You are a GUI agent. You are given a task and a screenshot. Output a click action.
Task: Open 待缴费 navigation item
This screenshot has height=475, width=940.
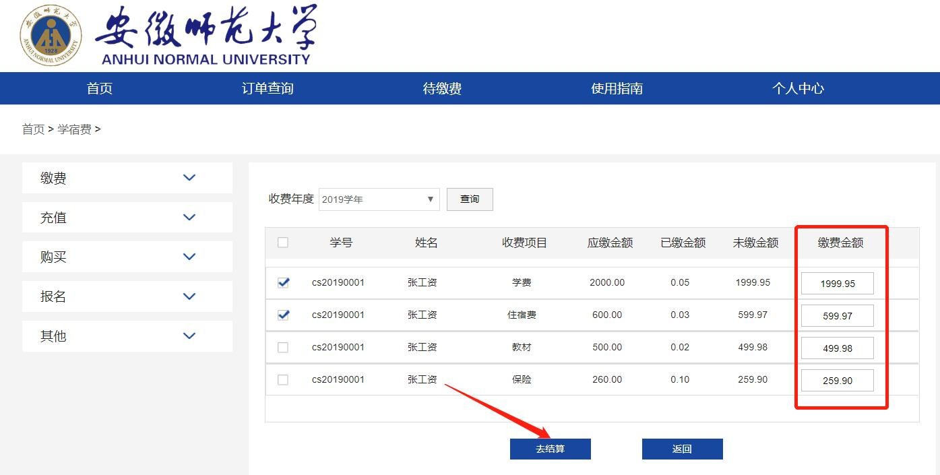(442, 88)
